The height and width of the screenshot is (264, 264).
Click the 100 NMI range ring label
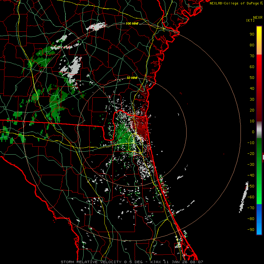132,23
